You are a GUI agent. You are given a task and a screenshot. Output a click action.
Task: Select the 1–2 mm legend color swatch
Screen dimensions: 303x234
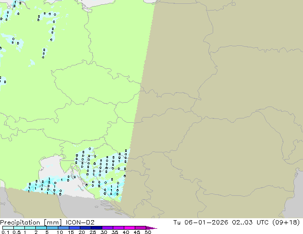pyautogui.click(x=30, y=228)
